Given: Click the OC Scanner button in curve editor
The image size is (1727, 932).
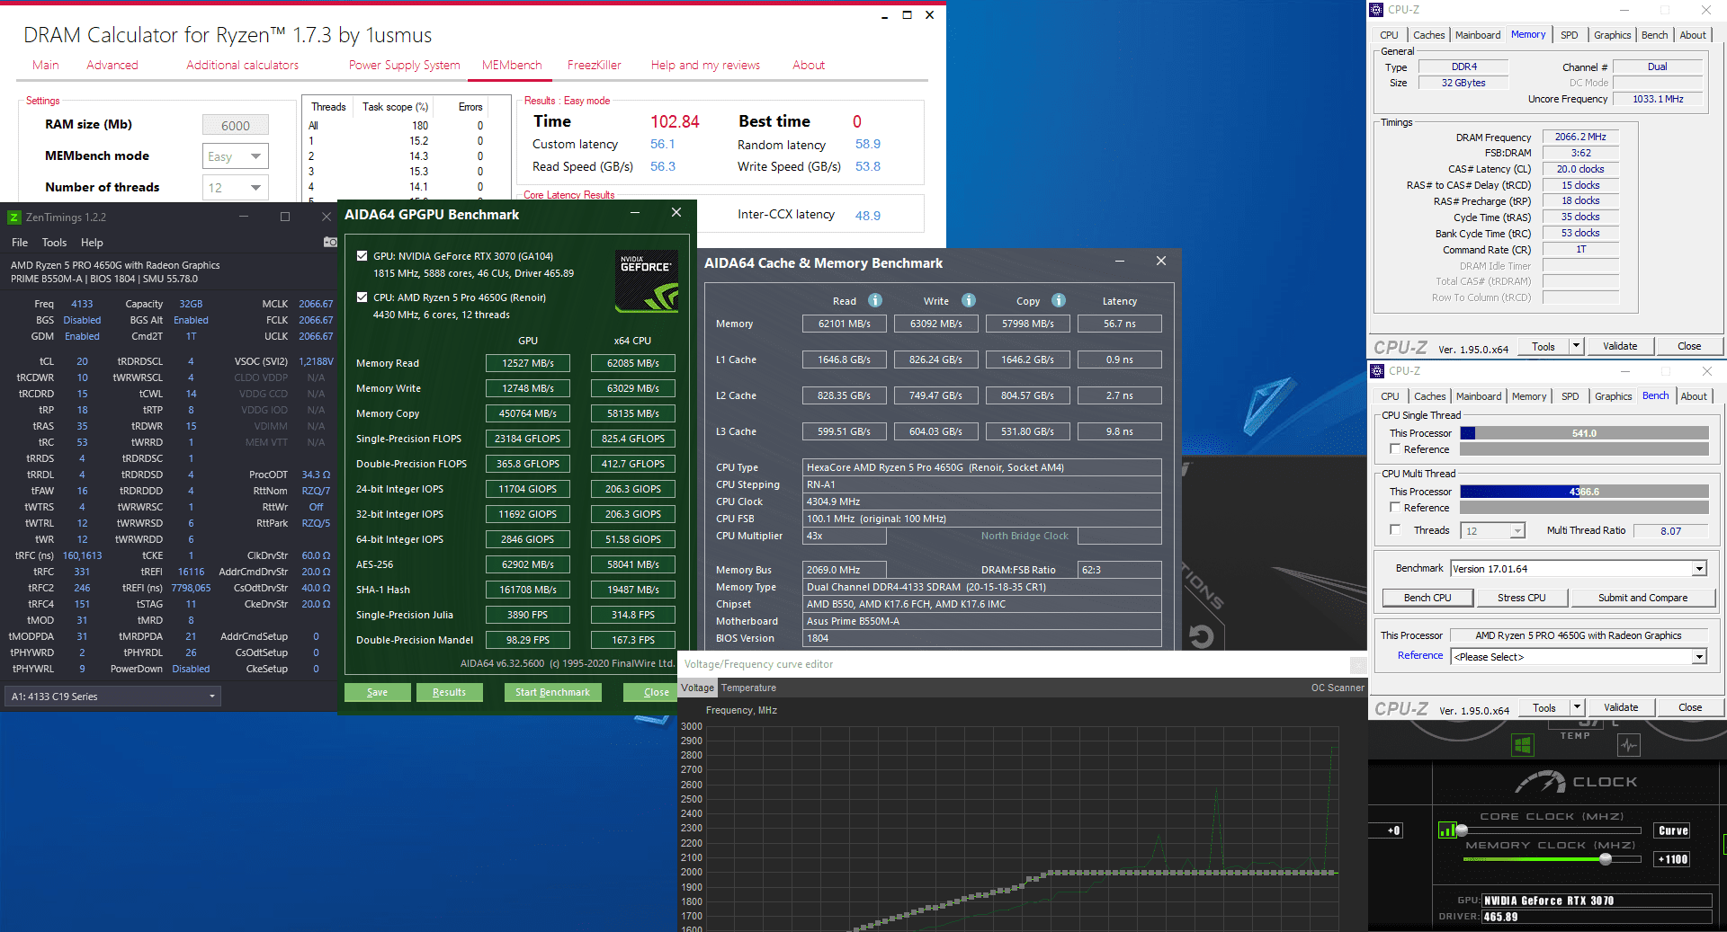Looking at the screenshot, I should click(1338, 688).
